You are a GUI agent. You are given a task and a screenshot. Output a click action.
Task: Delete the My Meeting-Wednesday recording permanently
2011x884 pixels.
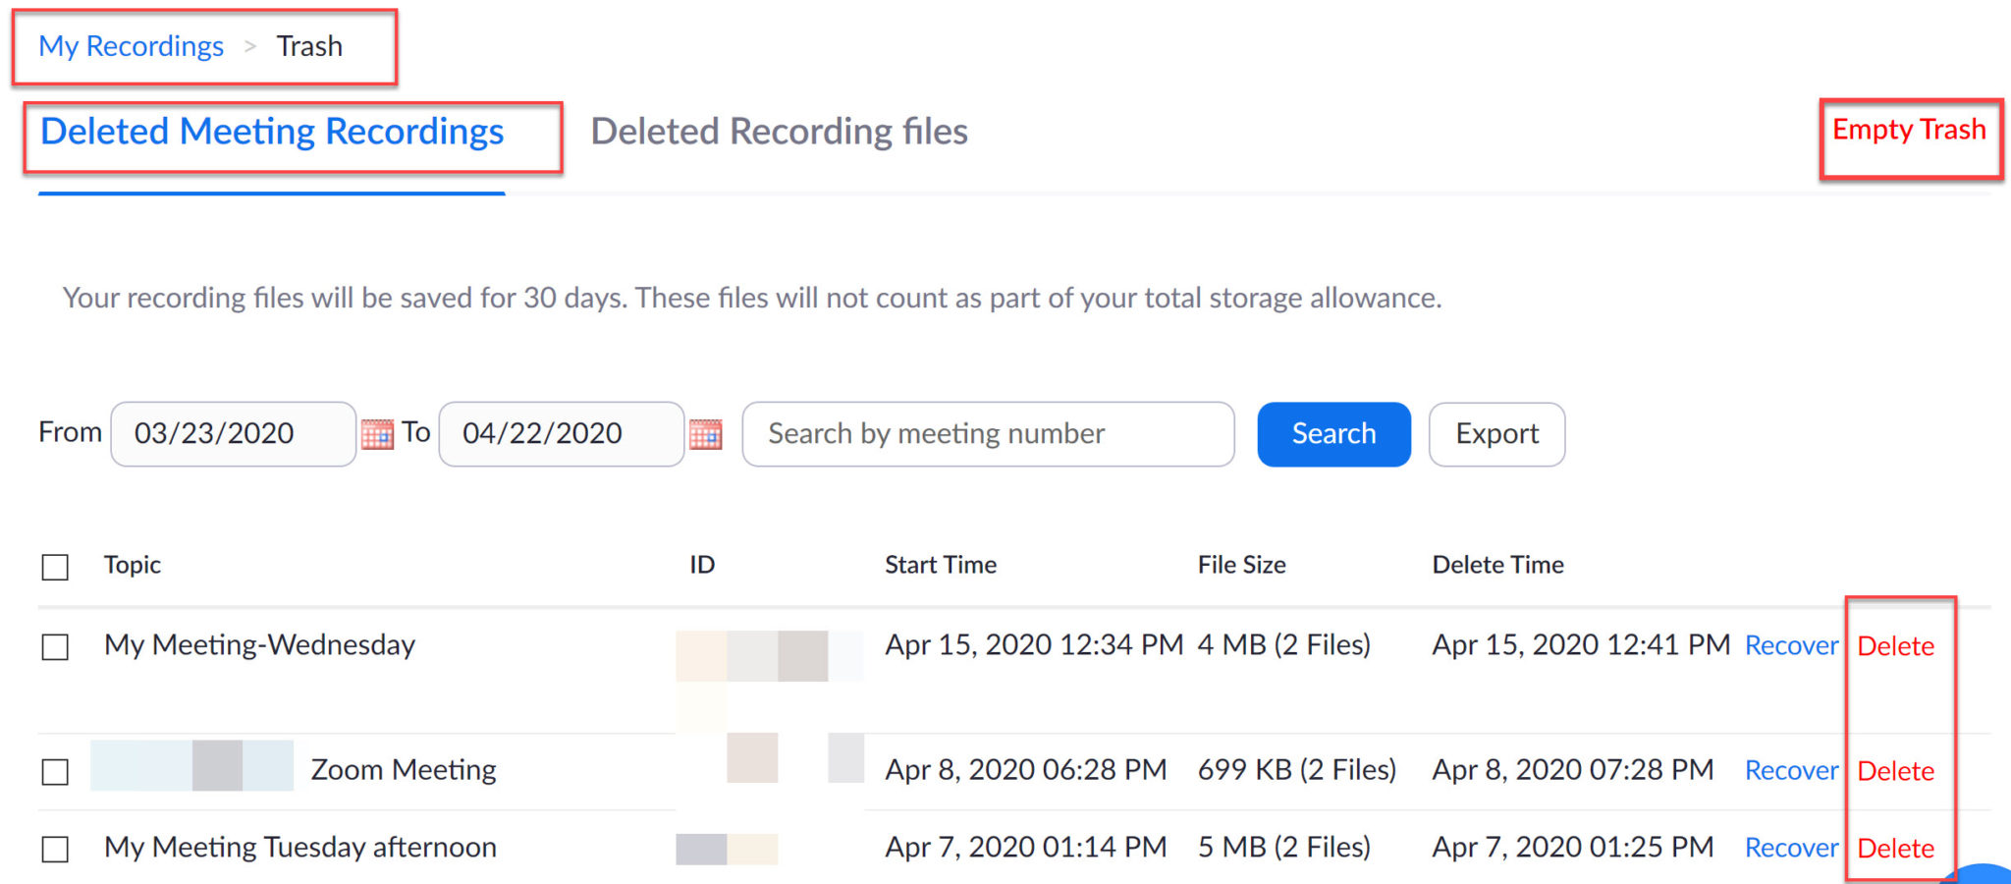coord(1896,645)
